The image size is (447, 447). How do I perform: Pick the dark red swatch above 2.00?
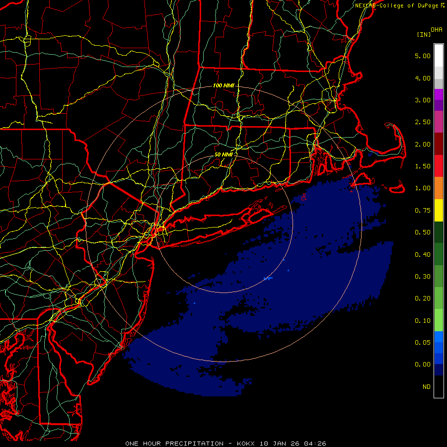tap(439, 144)
